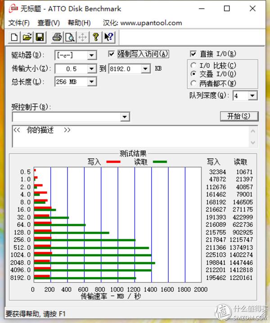Maximize the ATTO Disk Benchmark window
Image resolution: width=270 pixels, height=323 pixels.
click(227, 9)
